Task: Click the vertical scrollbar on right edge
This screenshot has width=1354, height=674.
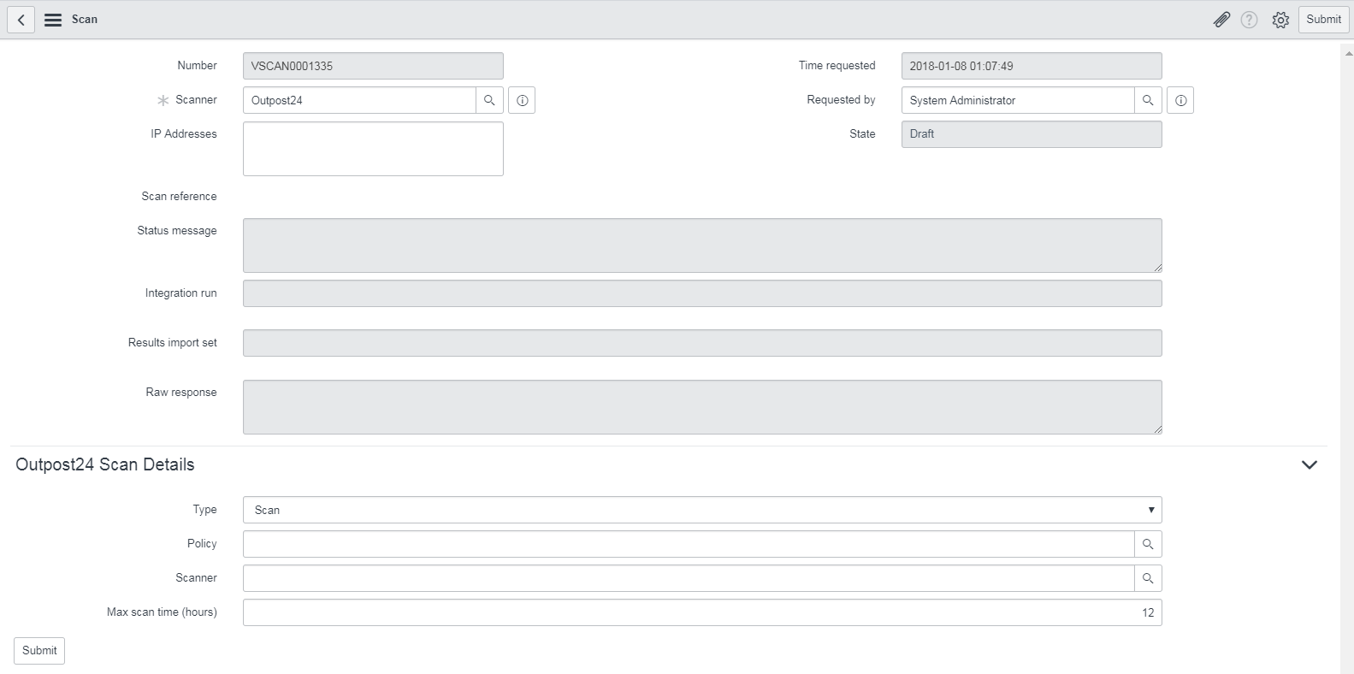Action: coord(1347,342)
